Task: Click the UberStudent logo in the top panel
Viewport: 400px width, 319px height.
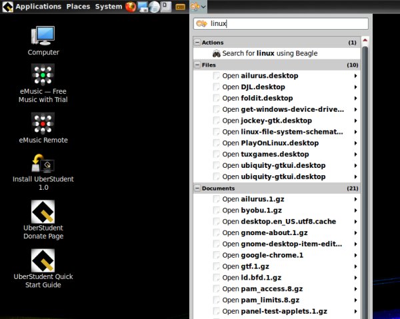Action: 7,7
